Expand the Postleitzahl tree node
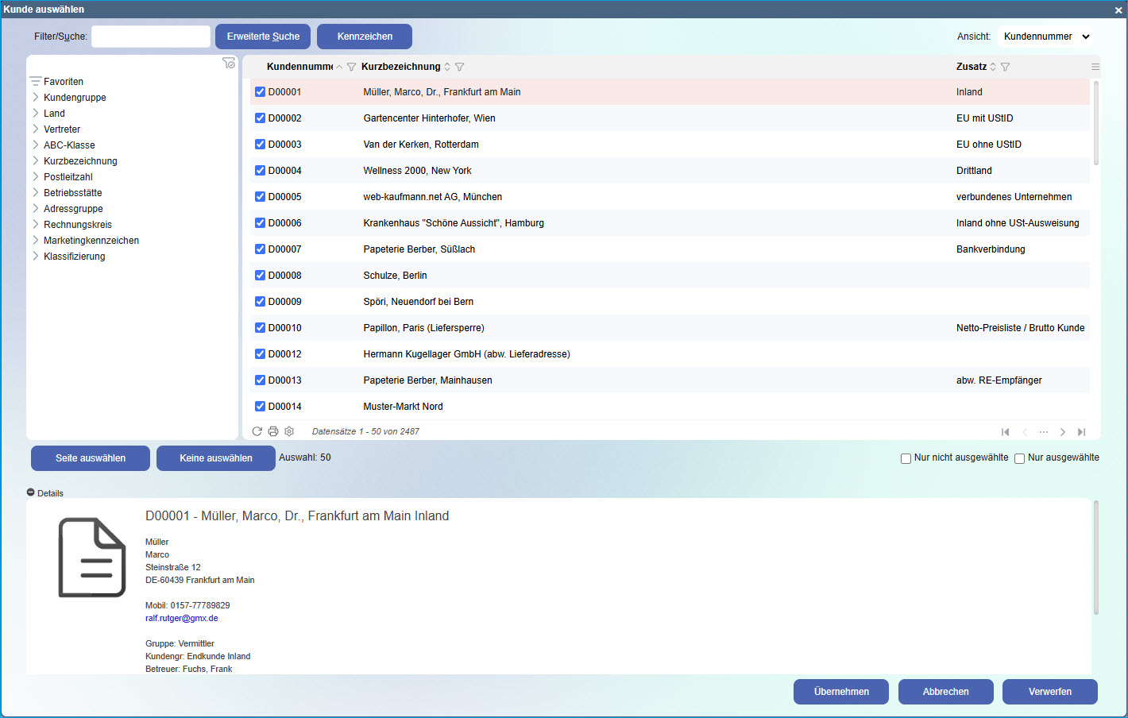 [x=36, y=176]
